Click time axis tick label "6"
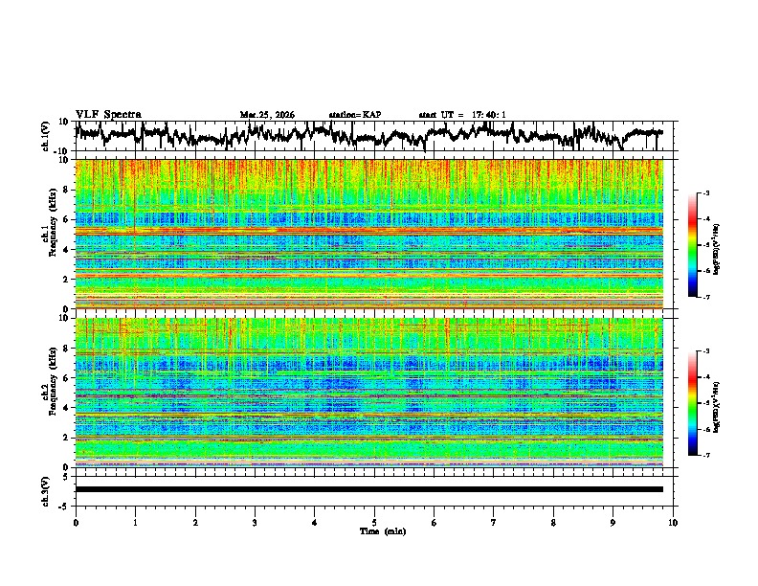This screenshot has width=758, height=586. [435, 523]
